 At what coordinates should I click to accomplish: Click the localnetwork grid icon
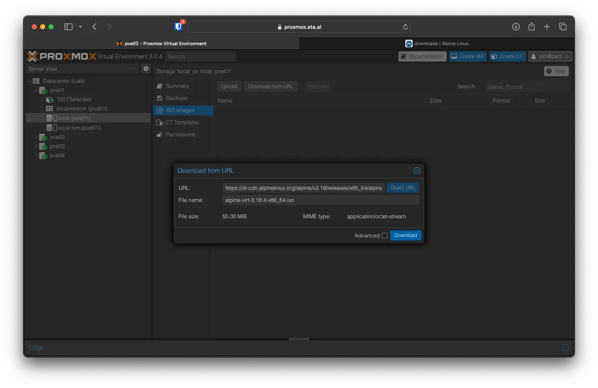pyautogui.click(x=49, y=109)
